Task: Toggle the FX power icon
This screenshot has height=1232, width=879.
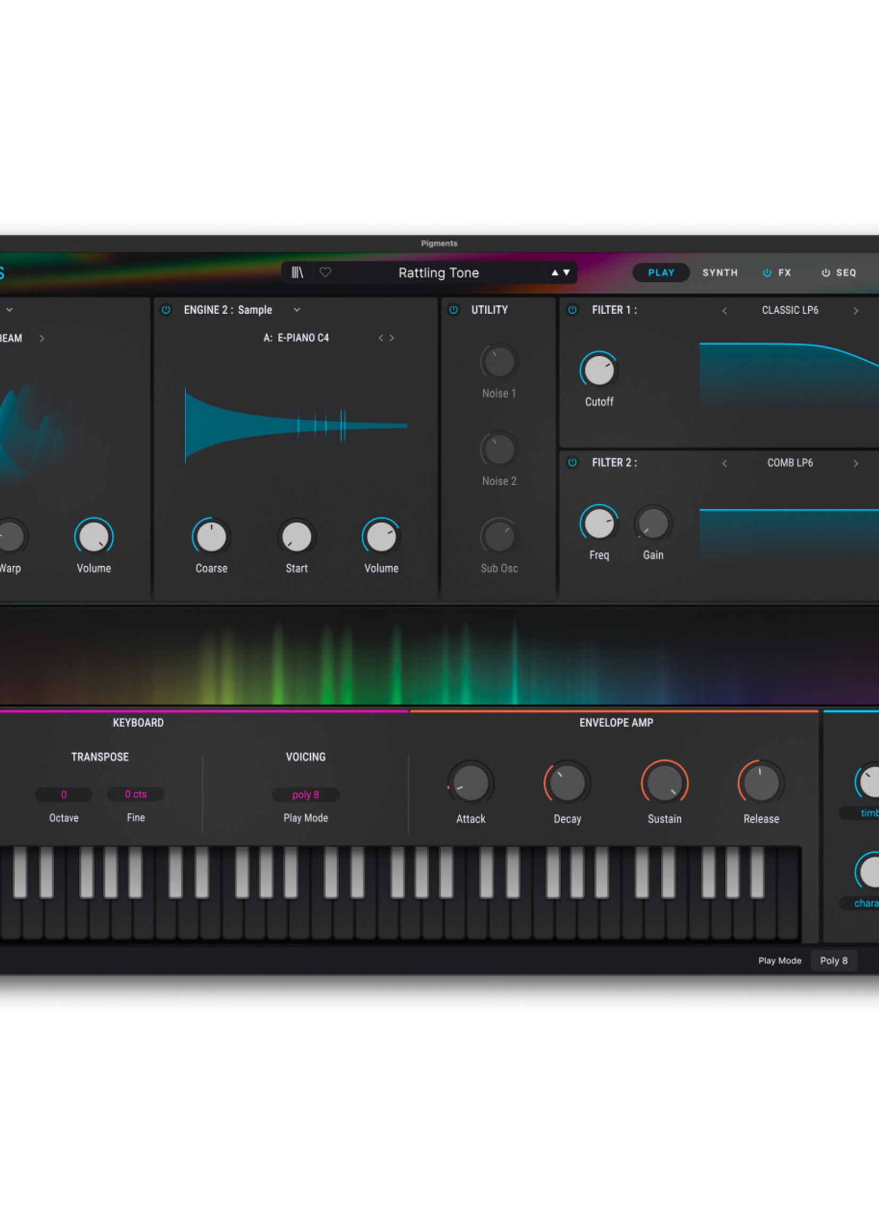Action: (x=767, y=273)
